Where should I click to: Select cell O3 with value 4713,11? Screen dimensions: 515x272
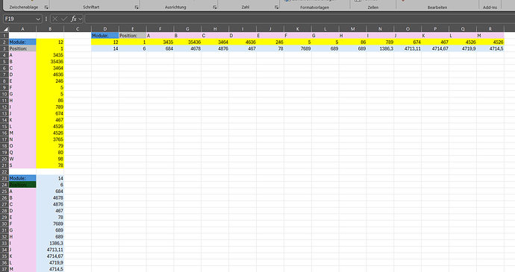click(x=408, y=48)
